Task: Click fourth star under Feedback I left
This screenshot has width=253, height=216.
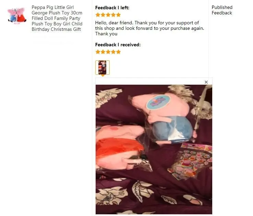Action: (x=113, y=15)
